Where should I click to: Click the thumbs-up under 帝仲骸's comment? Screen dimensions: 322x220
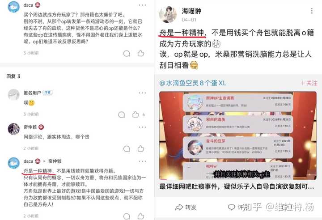click(x=141, y=148)
